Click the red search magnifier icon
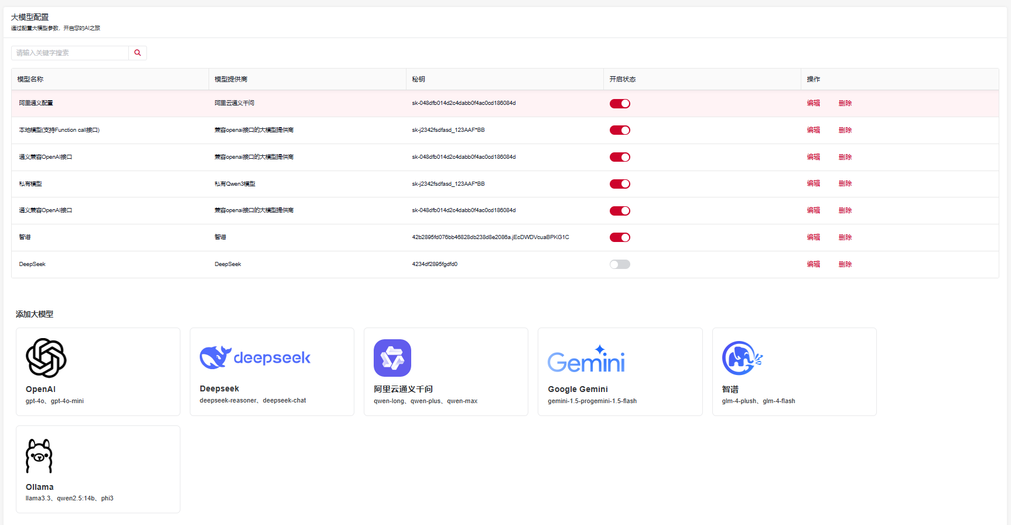1011x525 pixels. point(138,53)
